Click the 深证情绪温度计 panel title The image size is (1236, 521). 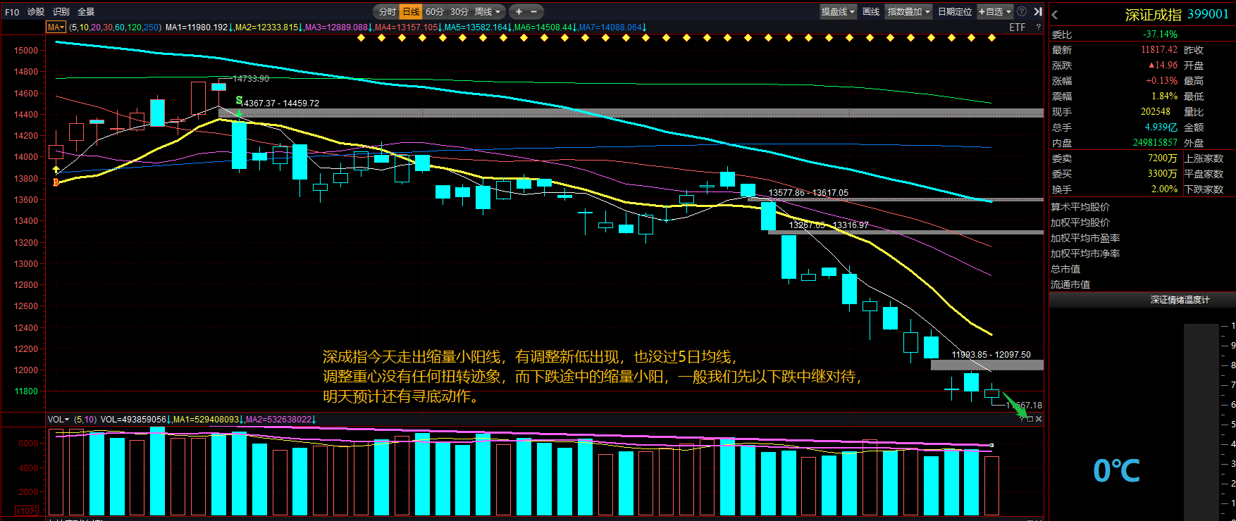click(1180, 300)
